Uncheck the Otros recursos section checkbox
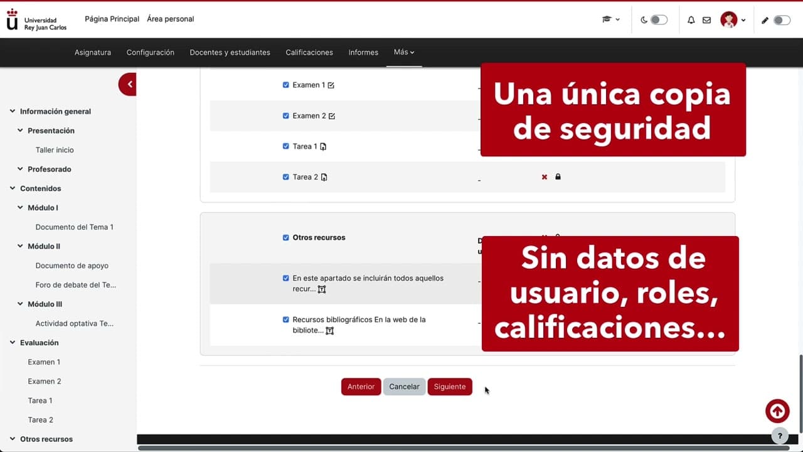Viewport: 803px width, 452px height. pos(286,238)
